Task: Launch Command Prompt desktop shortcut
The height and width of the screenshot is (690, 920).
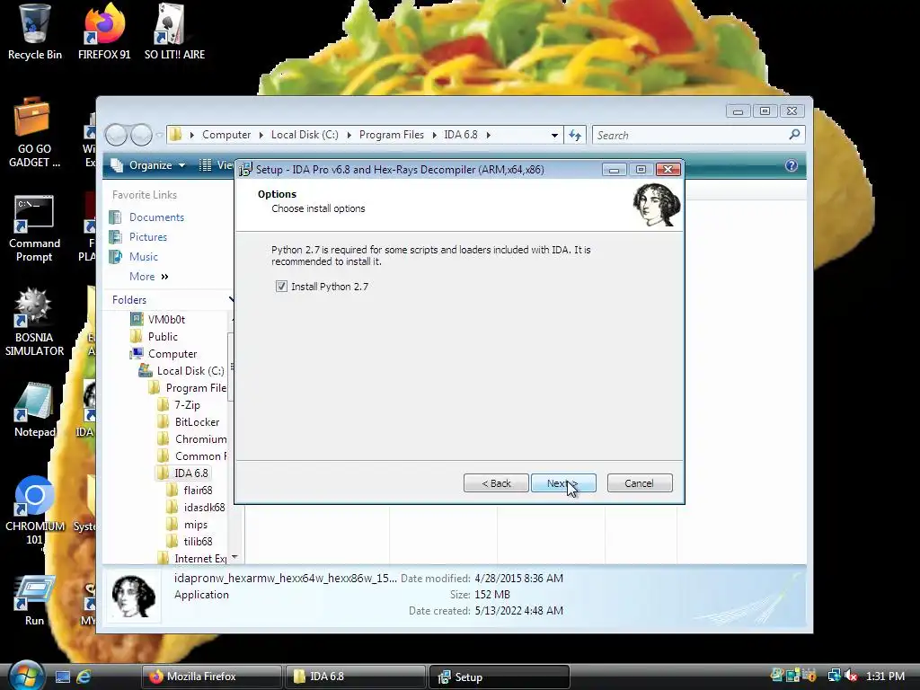Action: (x=34, y=229)
